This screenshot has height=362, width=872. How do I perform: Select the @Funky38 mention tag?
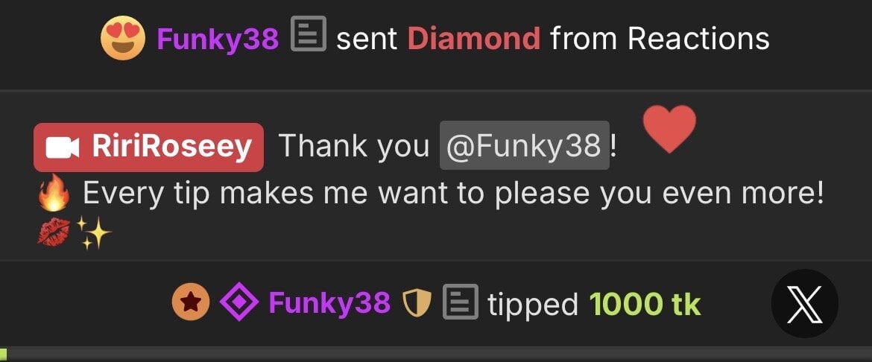[525, 146]
